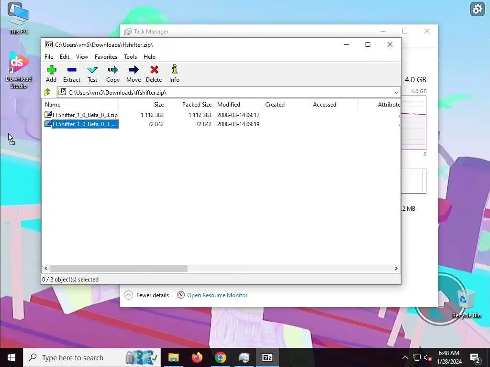Open the Edit menu
490x367 pixels.
click(x=65, y=57)
